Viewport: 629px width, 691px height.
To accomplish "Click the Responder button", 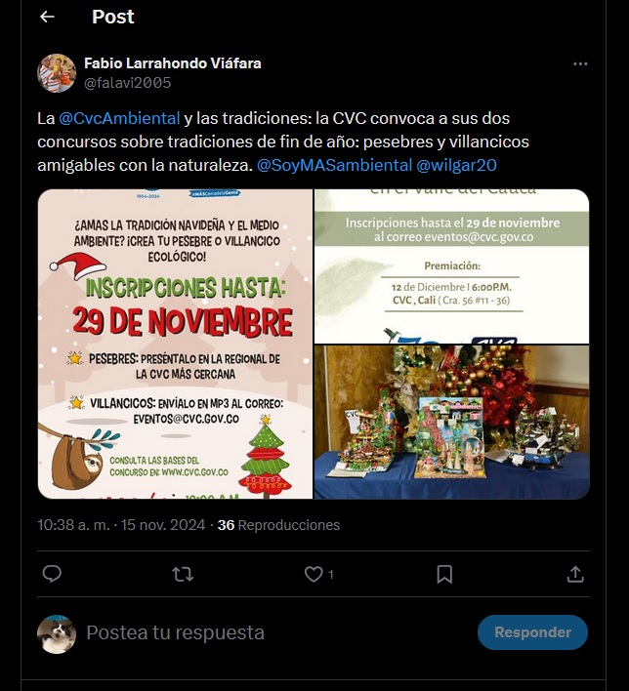I will click(x=532, y=632).
